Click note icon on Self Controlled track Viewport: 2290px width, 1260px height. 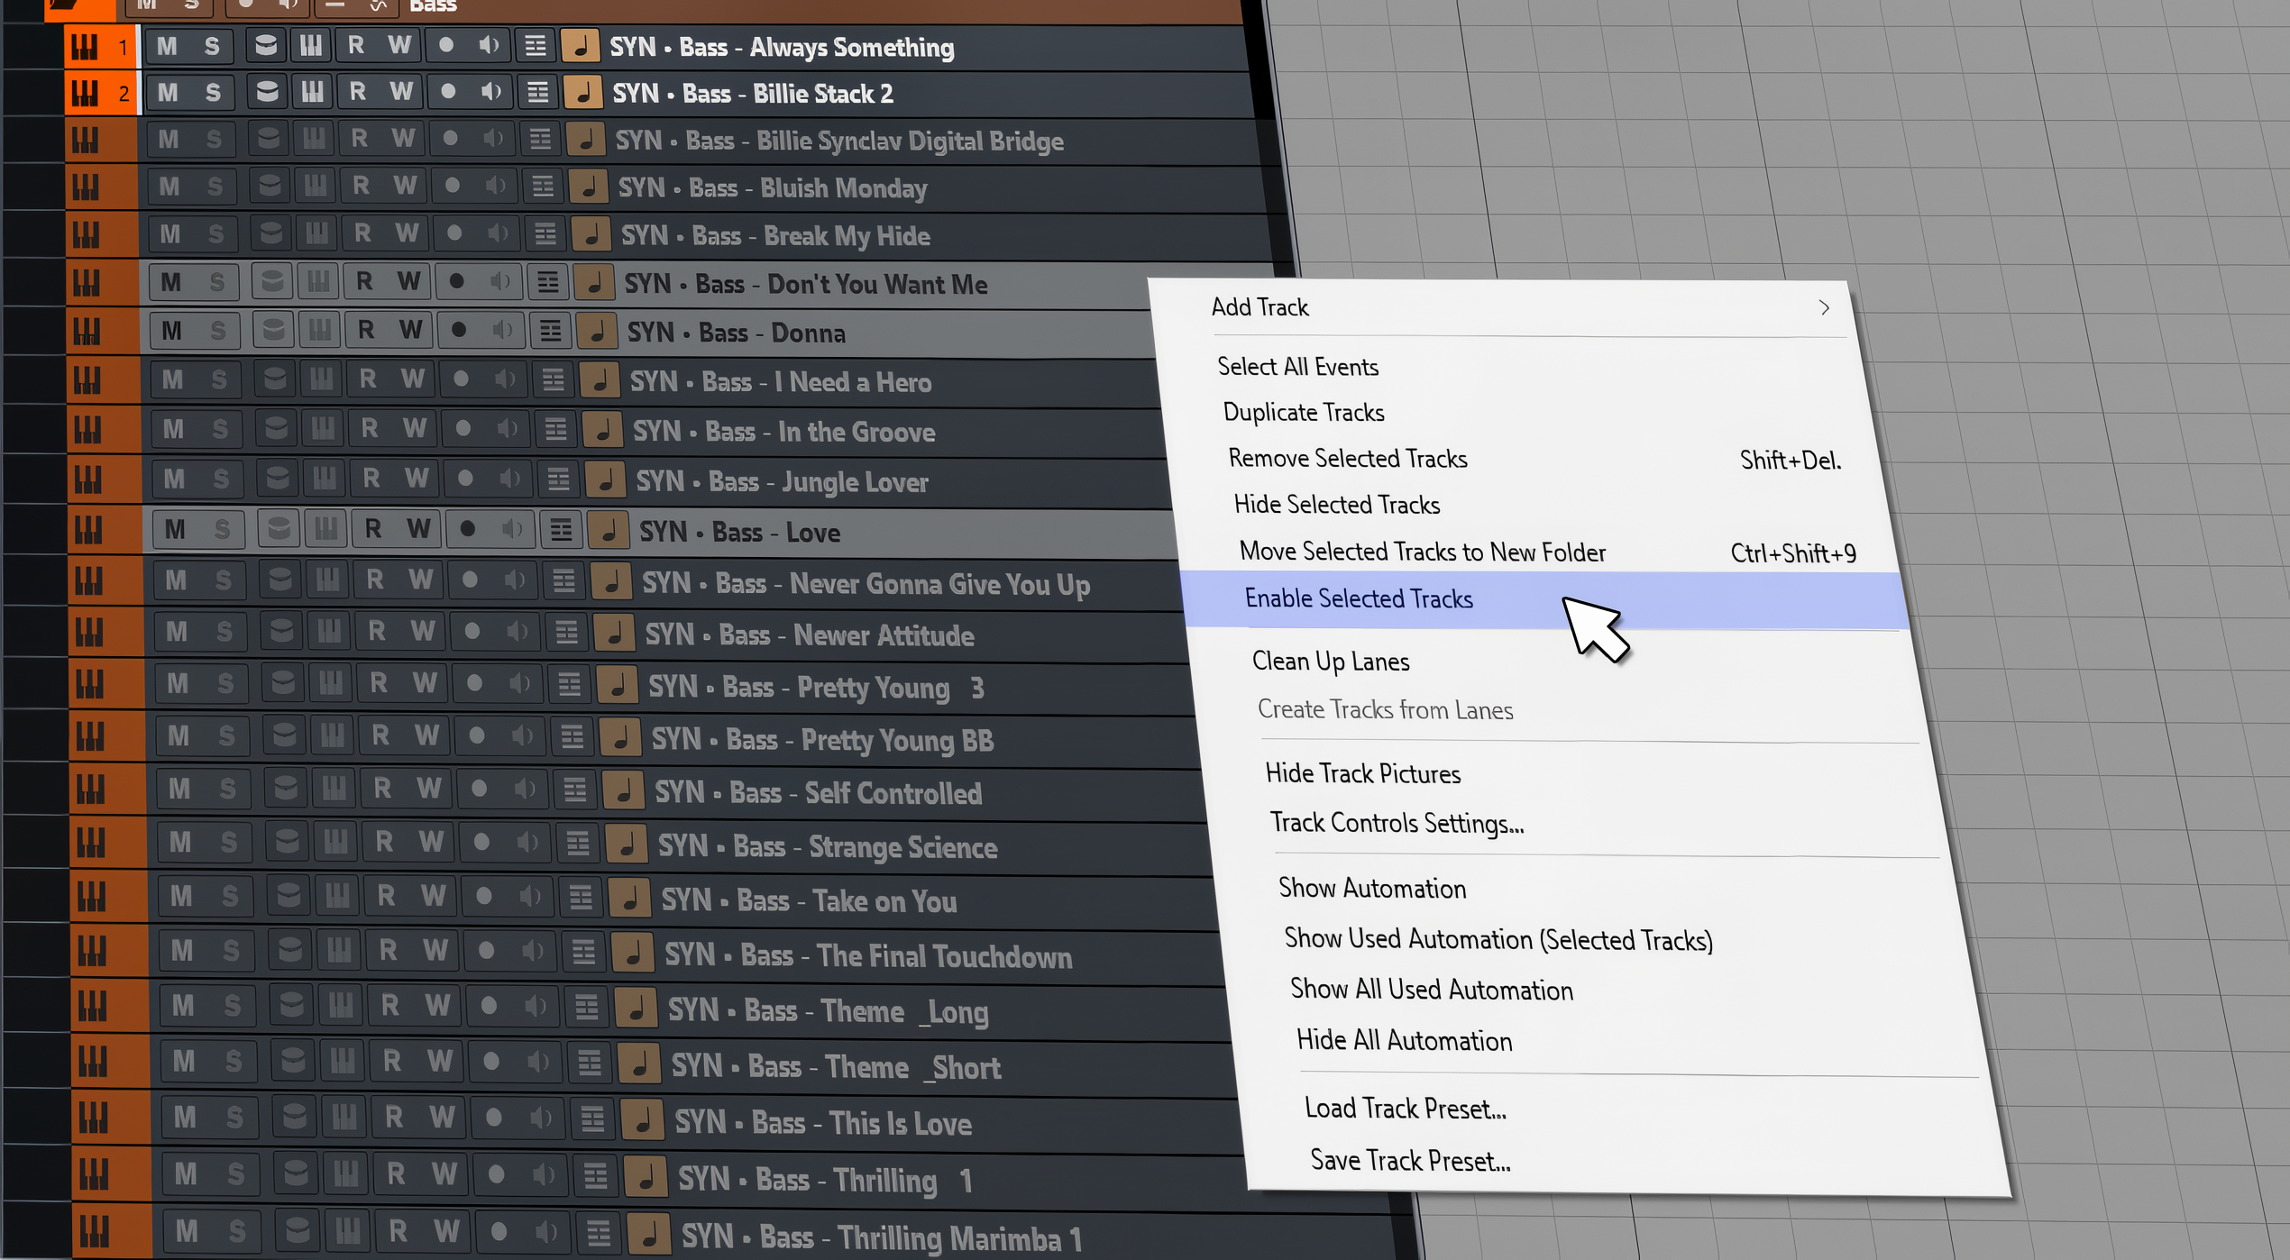point(623,791)
